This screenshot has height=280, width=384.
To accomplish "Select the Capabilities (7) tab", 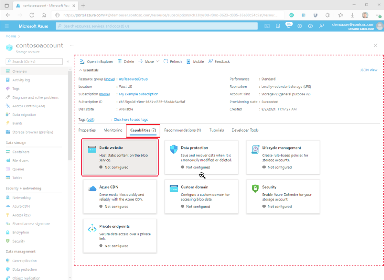I will [x=143, y=130].
